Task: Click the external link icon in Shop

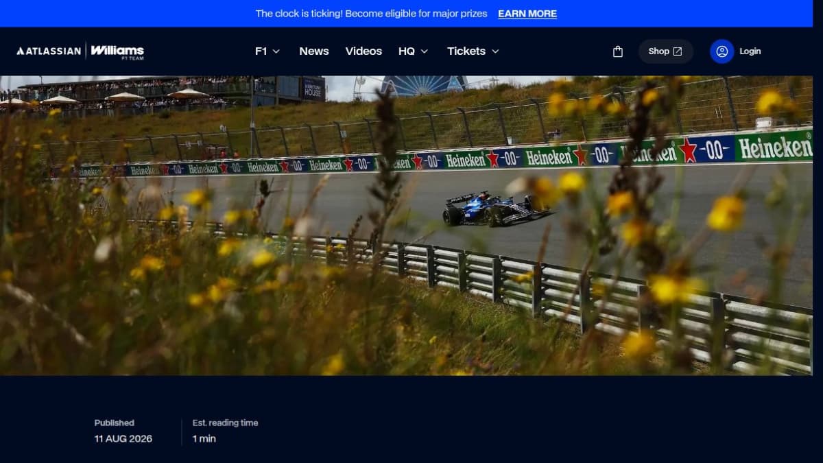Action: 678,51
